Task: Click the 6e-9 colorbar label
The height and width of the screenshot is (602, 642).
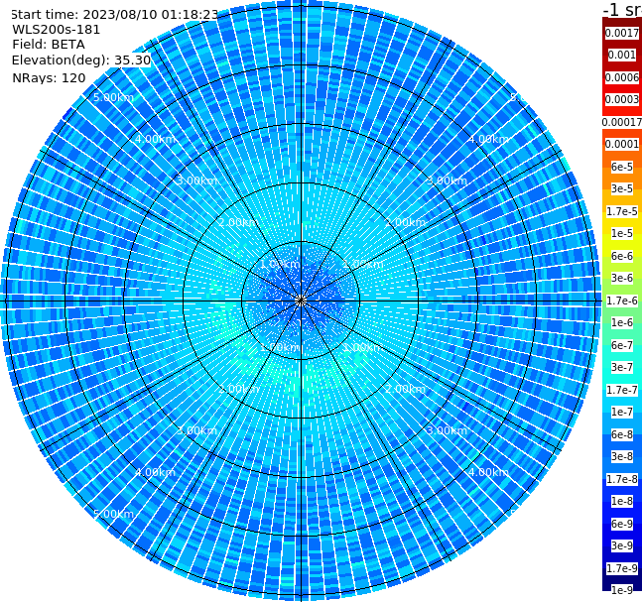Action: point(622,524)
